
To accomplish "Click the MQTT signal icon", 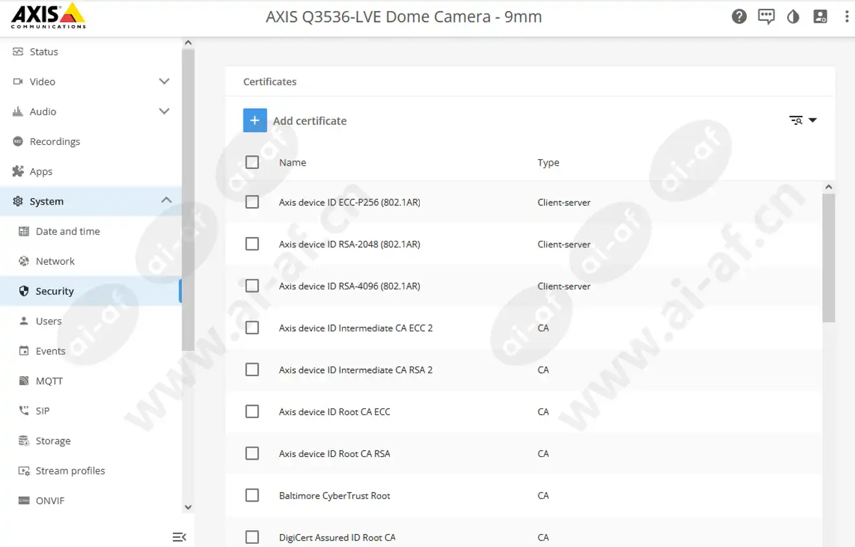I will [x=24, y=381].
